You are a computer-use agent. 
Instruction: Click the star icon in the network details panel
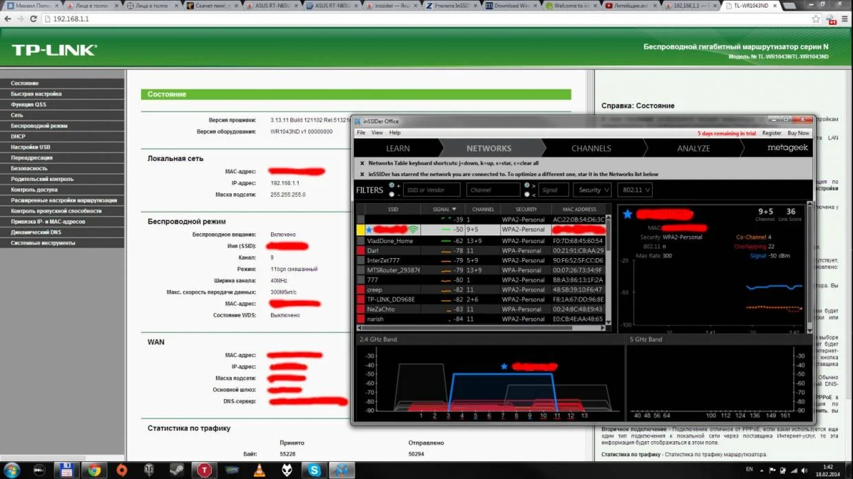point(627,214)
